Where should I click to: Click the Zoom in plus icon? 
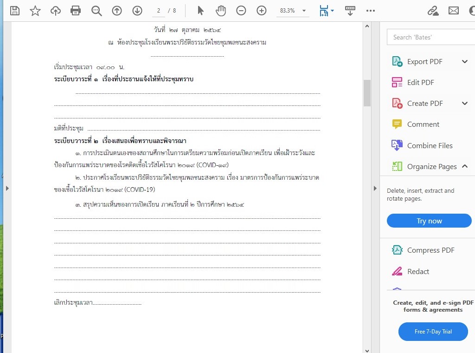pos(262,11)
